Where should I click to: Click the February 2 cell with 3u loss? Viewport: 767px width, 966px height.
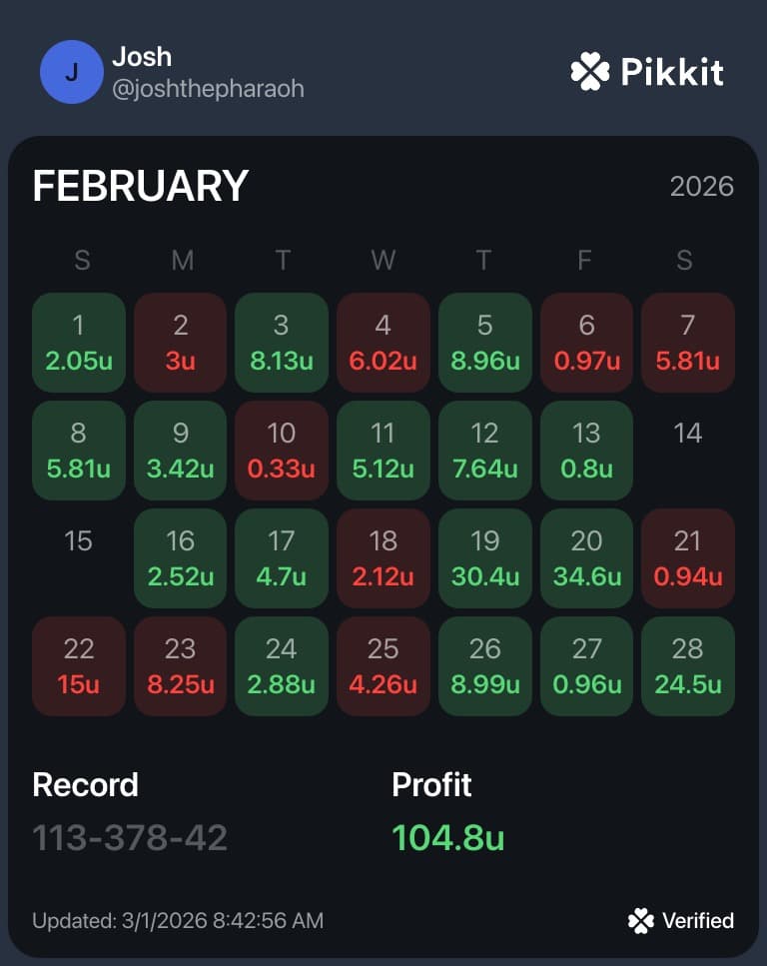tap(180, 343)
